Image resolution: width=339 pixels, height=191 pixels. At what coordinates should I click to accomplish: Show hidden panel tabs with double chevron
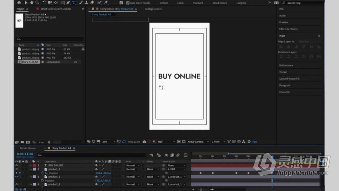pos(83,9)
